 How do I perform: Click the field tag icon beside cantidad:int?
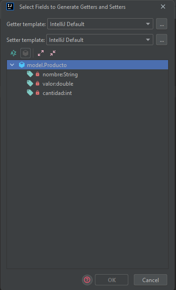pos(30,93)
